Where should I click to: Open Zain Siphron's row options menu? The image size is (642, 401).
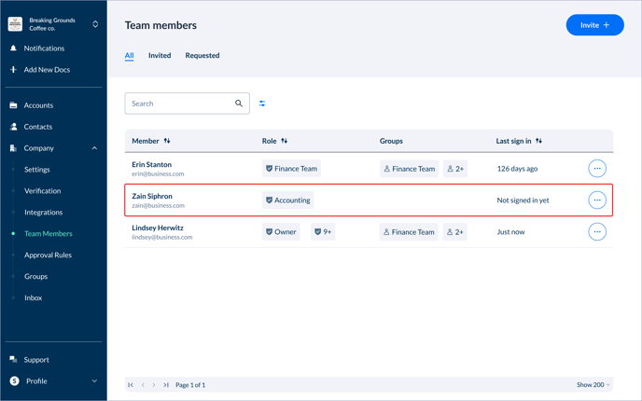click(x=597, y=200)
